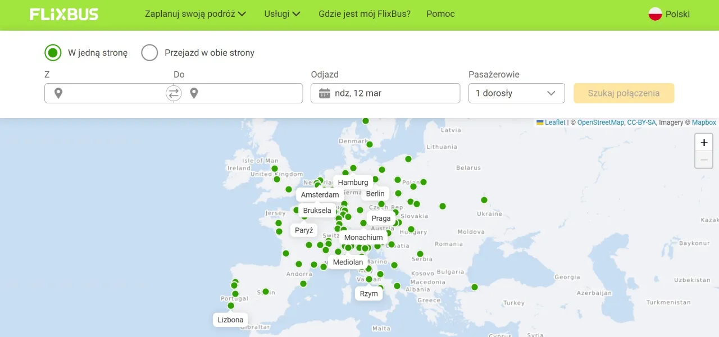The width and height of the screenshot is (719, 337).
Task: Click the zoom in plus on the map
Action: coord(704,142)
